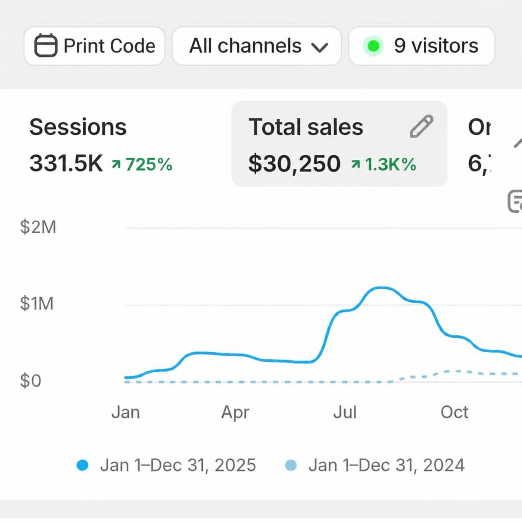Click the solid line peak after Jul

pos(382,288)
